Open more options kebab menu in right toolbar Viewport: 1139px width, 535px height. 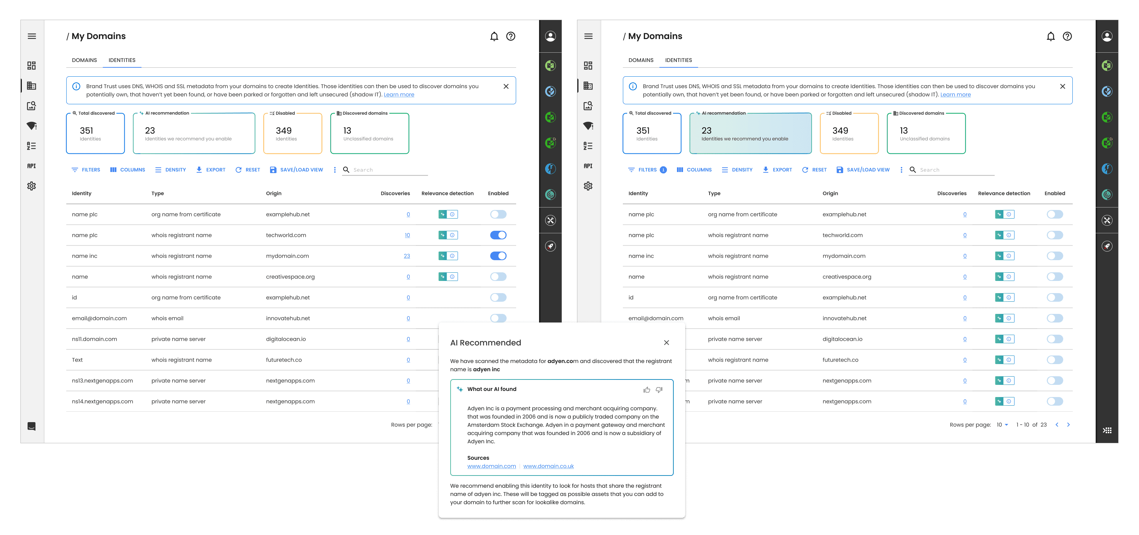[x=901, y=170]
